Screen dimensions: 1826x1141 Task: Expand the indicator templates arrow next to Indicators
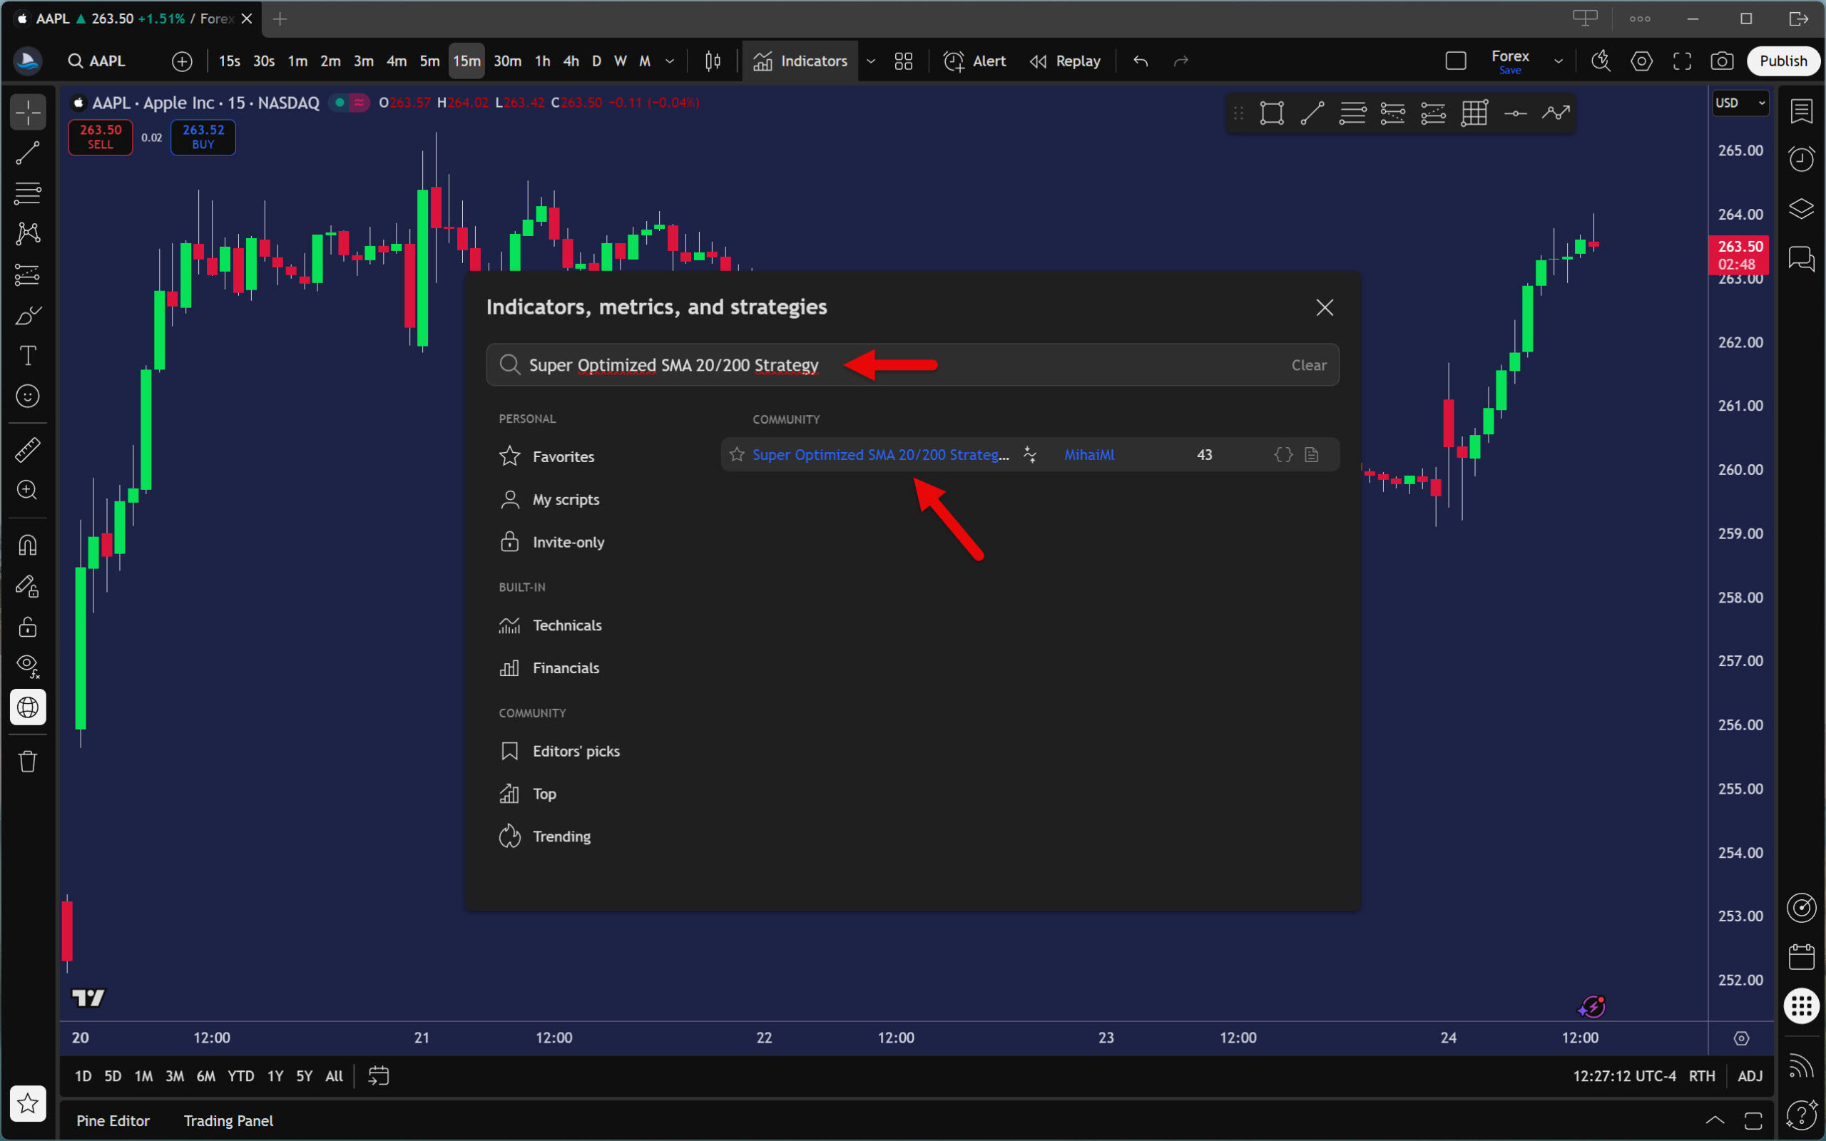coord(871,61)
